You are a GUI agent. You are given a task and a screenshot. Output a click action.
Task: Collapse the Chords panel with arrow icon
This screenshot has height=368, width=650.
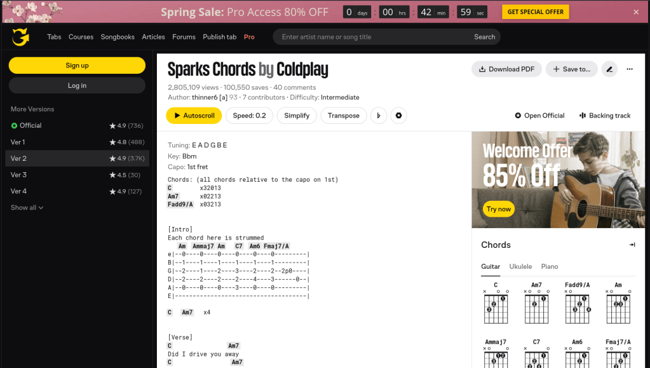click(x=632, y=245)
